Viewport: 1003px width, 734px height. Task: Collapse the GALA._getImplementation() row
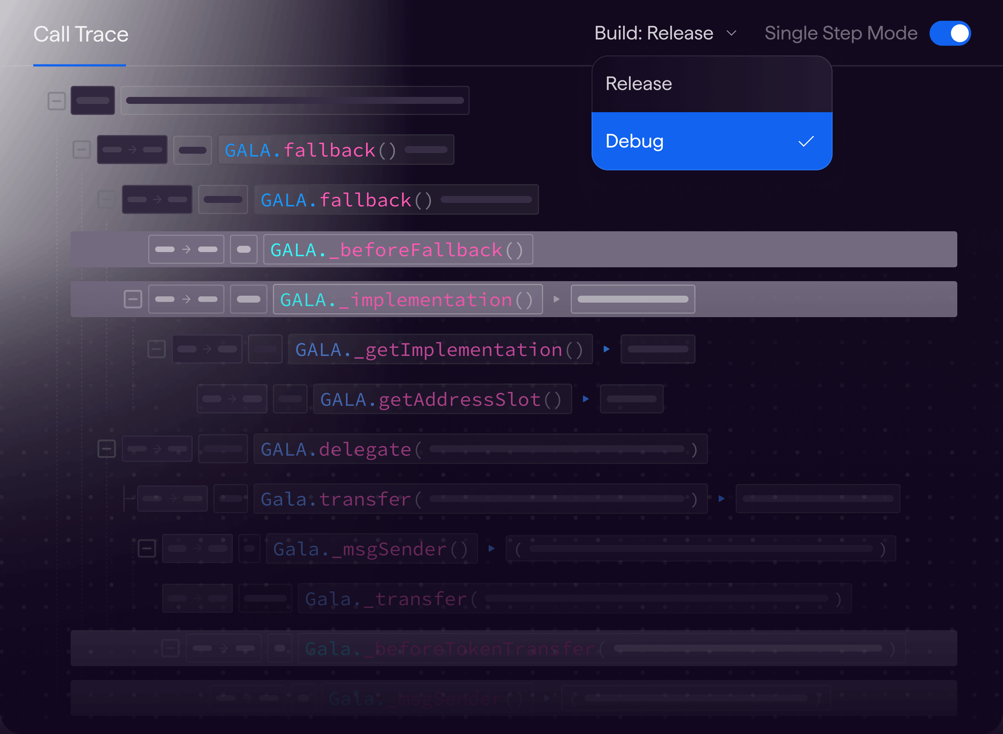click(157, 349)
